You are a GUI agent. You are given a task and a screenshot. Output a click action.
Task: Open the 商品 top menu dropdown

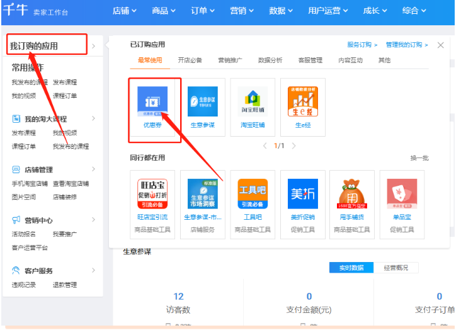164,11
